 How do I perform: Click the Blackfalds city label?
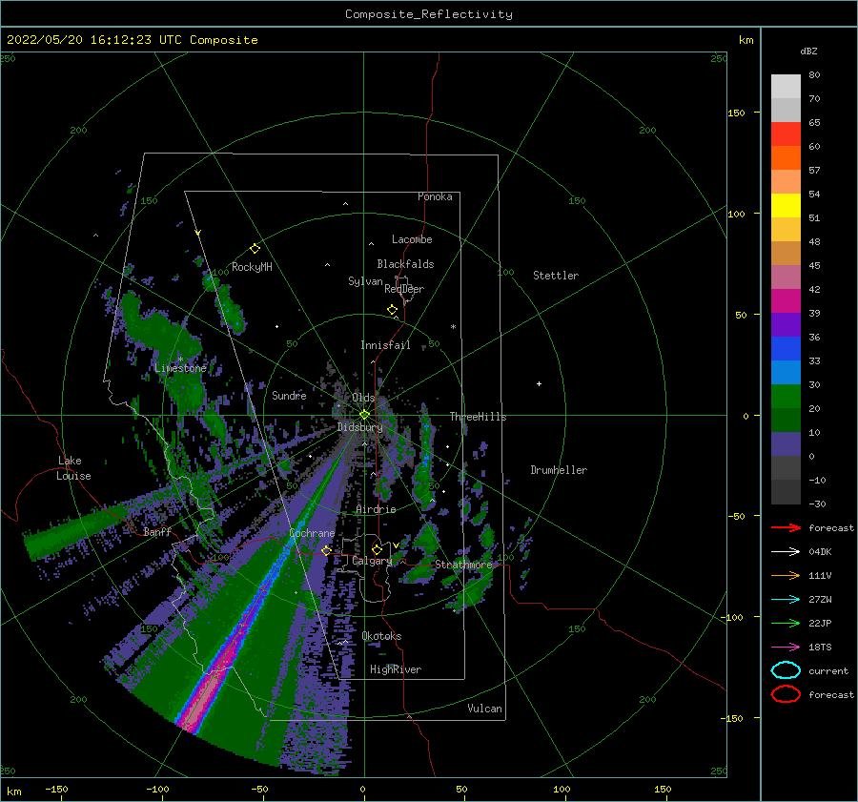[x=405, y=264]
